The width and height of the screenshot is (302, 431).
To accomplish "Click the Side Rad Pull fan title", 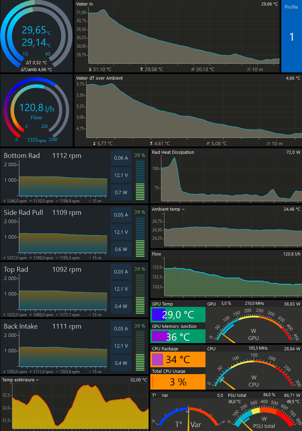I will 23,212.
